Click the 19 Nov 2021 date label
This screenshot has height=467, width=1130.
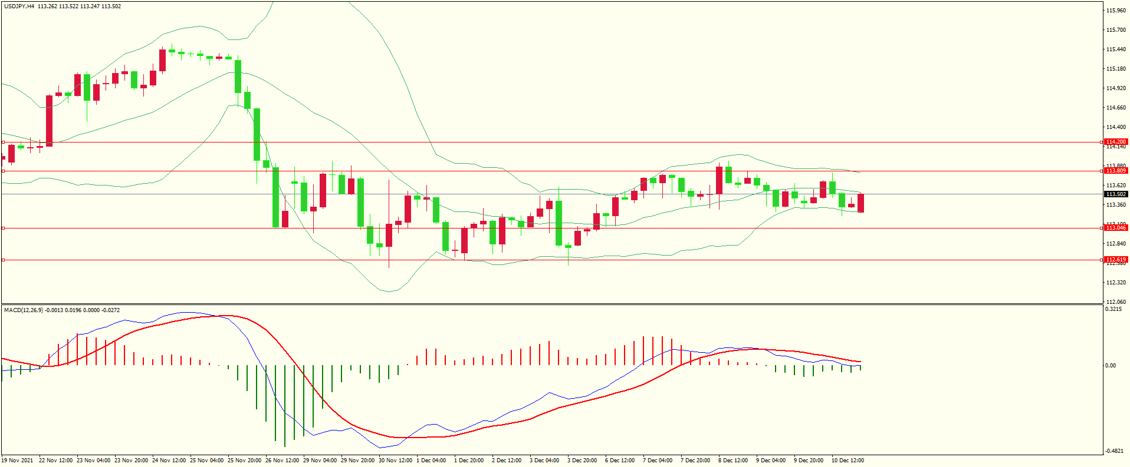18,461
